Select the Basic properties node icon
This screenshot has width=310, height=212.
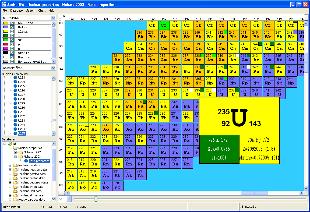point(26,161)
